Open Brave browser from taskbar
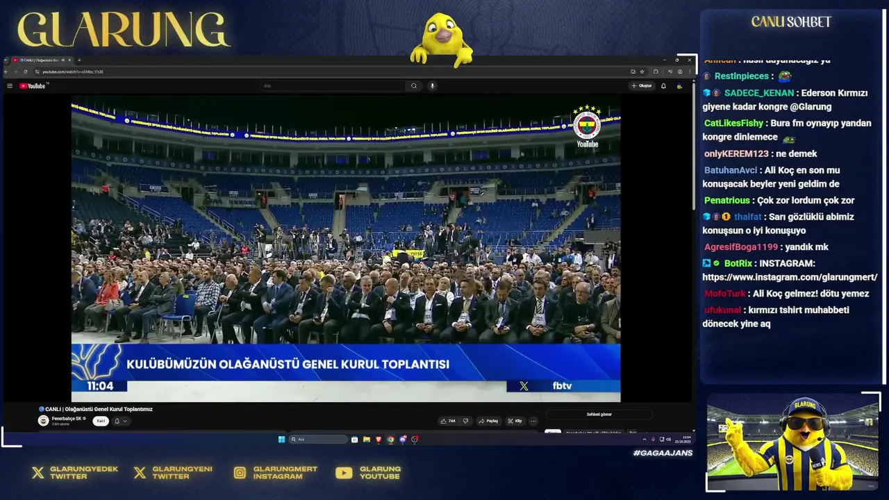Screen dimensions: 889x500 [379, 440]
